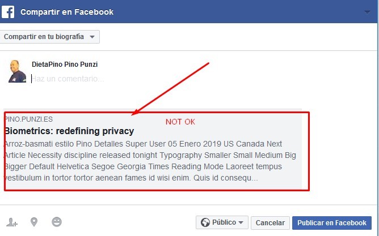Open the "Compartir en tu biografía" dropdown
Image resolution: width=379 pixels, height=236 pixels.
(x=50, y=37)
